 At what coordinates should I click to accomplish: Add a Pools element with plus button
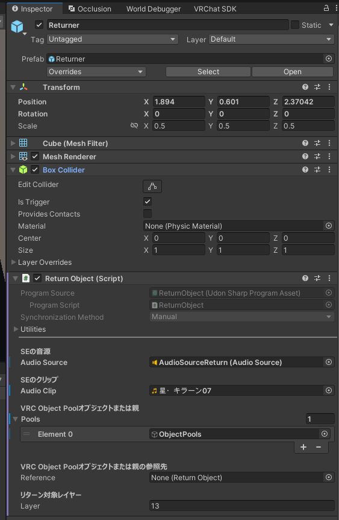pos(303,447)
